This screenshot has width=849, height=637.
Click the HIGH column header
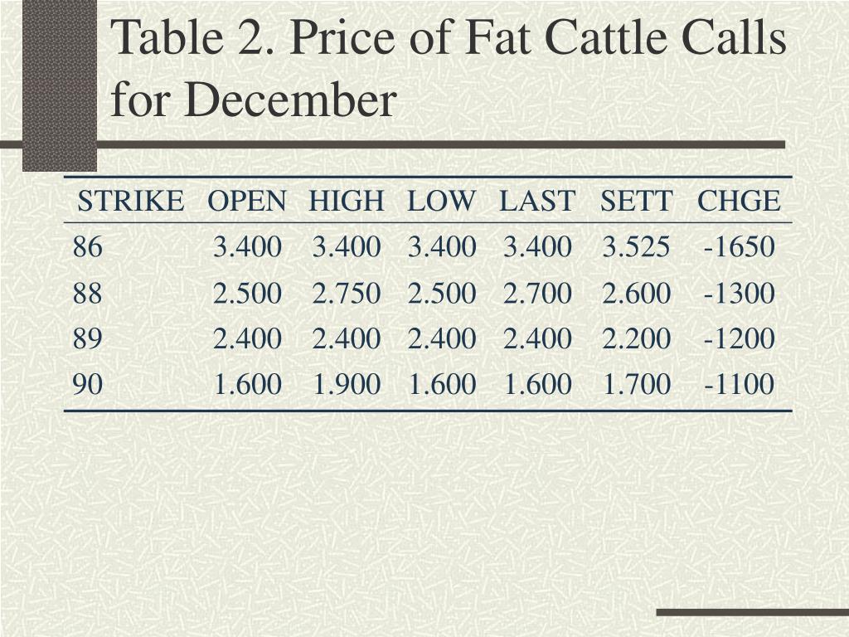347,201
